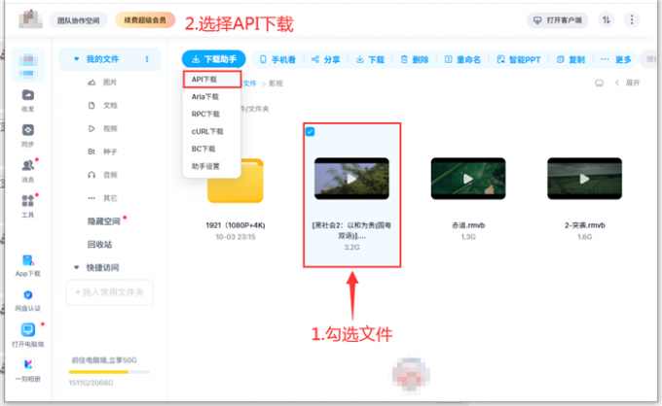662x406 pixels.
Task: Click the 重命名 rename toolbar button
Action: point(462,60)
